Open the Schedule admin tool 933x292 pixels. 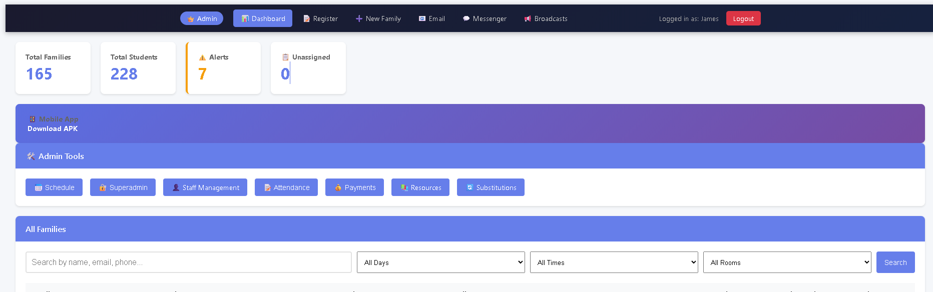pyautogui.click(x=54, y=187)
